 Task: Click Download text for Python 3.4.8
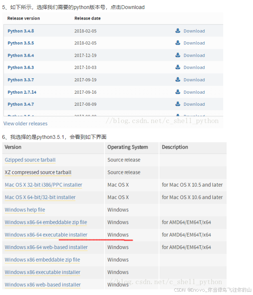194,31
